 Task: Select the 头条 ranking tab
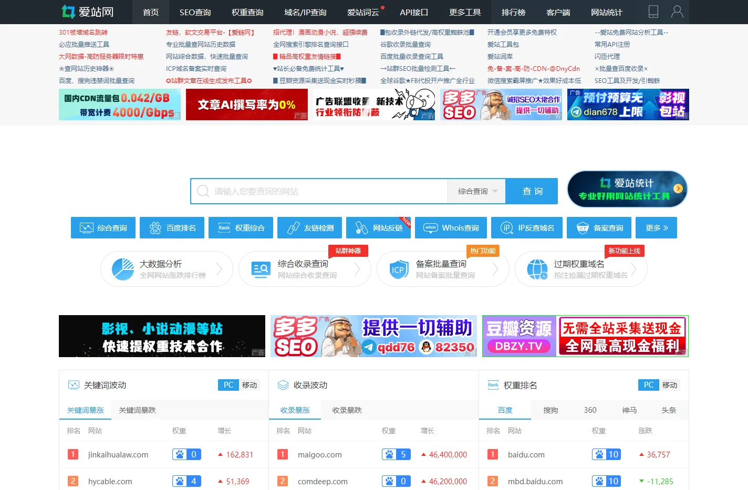coord(669,410)
